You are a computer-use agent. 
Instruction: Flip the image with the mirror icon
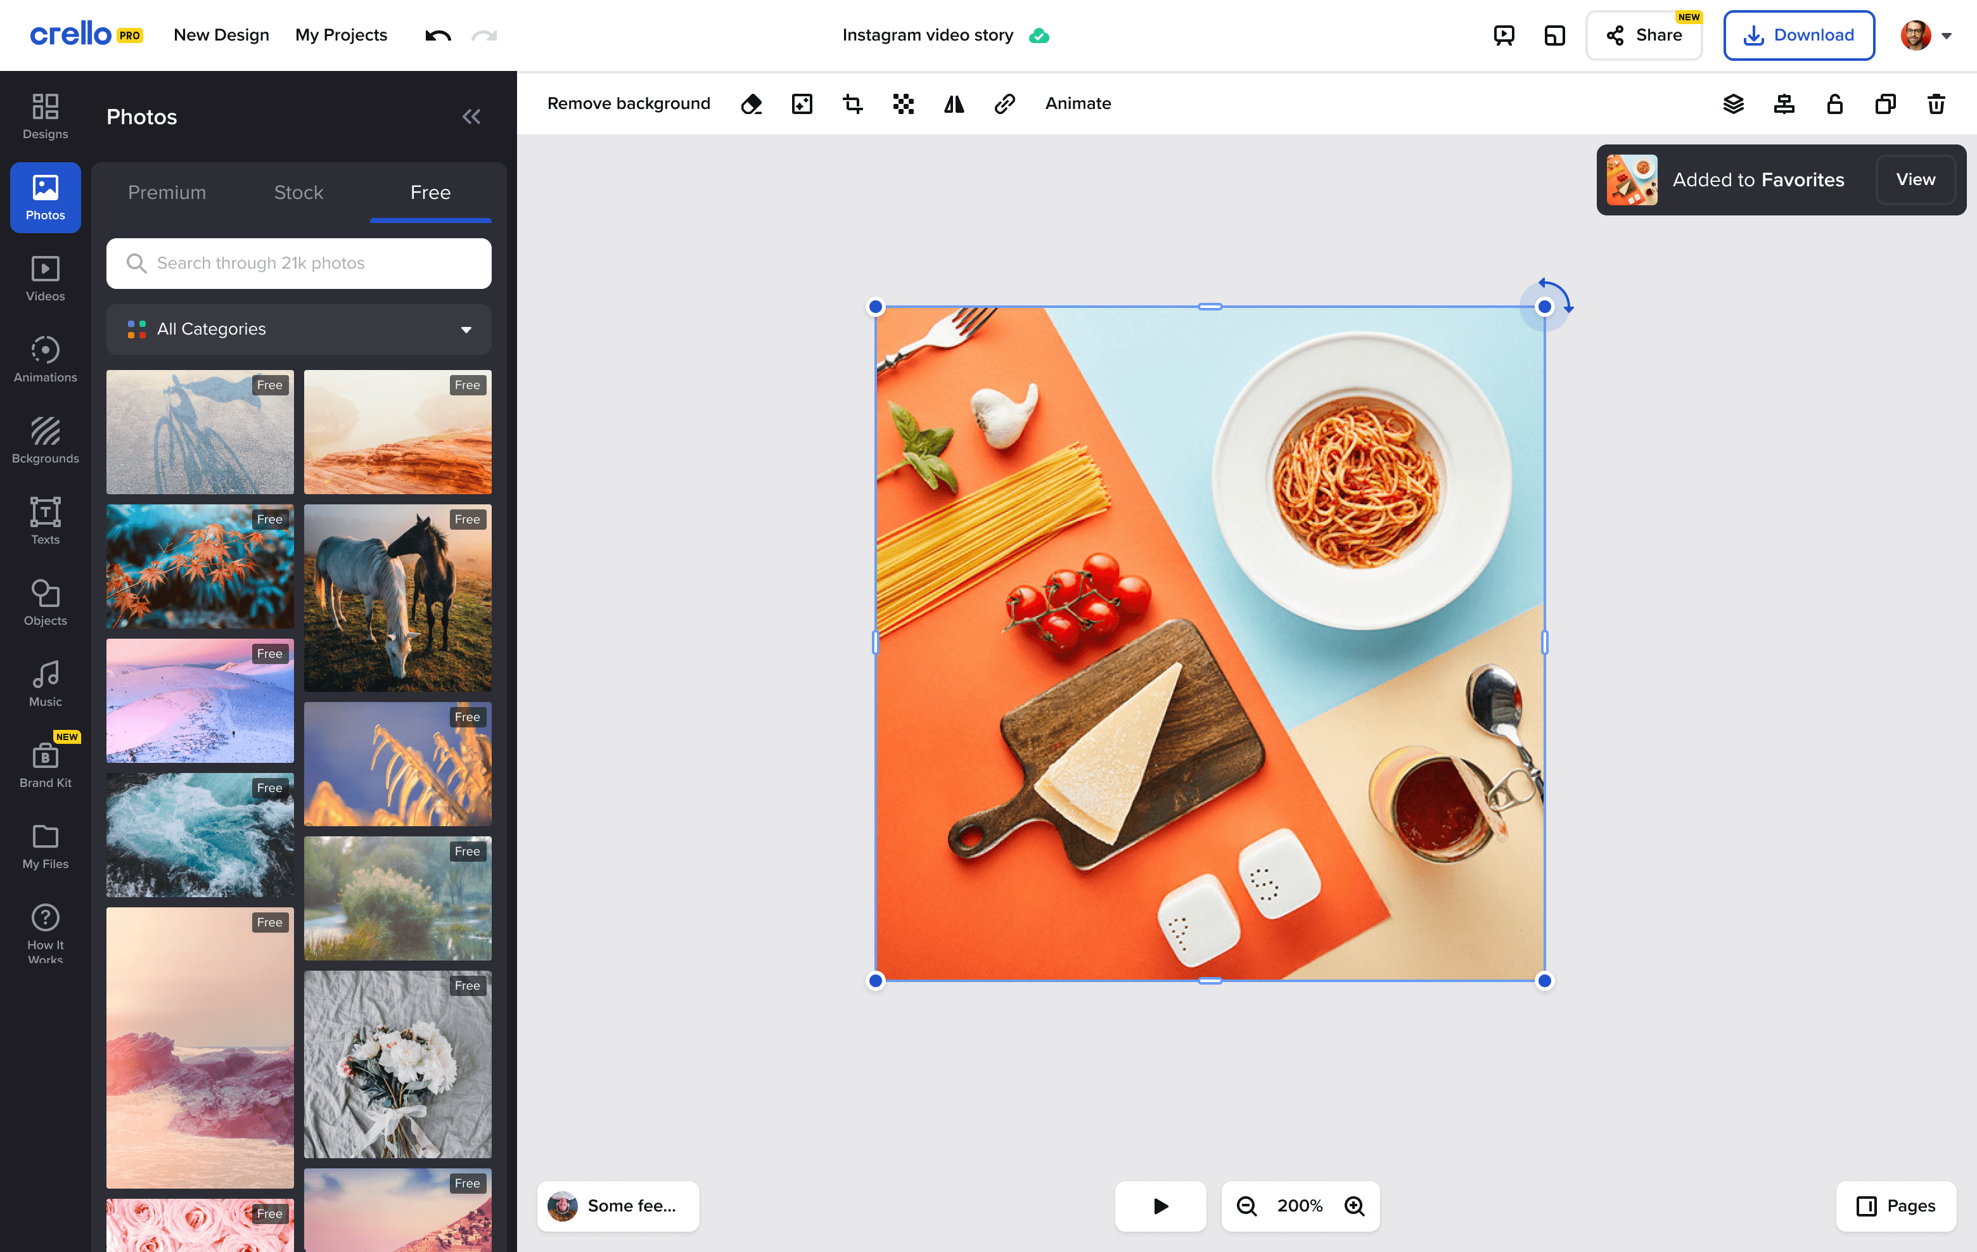click(953, 105)
